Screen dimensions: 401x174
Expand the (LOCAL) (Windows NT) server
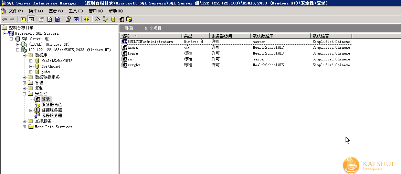pos(18,44)
